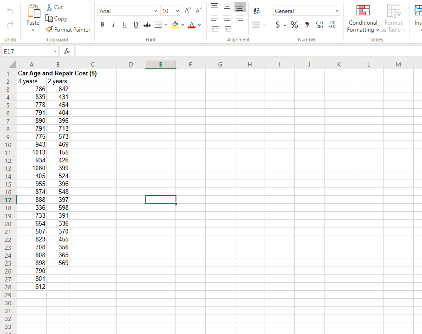Select the Italic formatting icon
This screenshot has width=422, height=334.
(113, 25)
